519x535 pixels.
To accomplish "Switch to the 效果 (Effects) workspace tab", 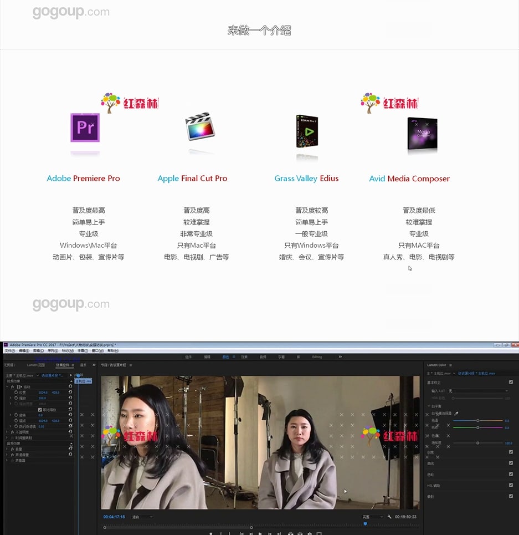I will click(x=244, y=357).
